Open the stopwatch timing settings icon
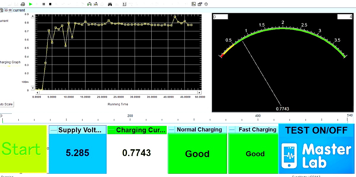 (206, 4)
